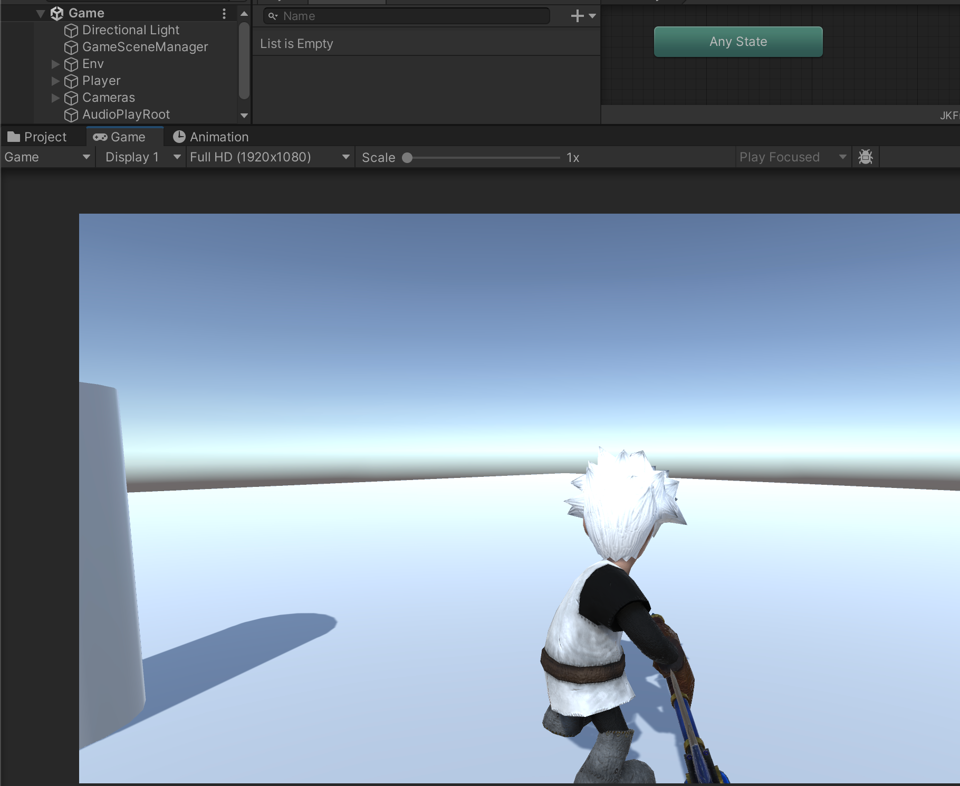Collapse the Game scene root in hierarchy
Viewport: 960px width, 786px height.
pos(41,14)
